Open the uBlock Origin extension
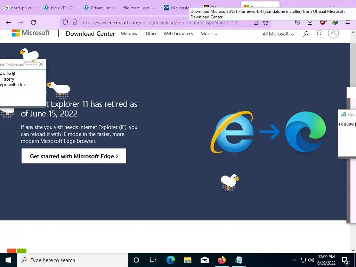The image size is (356, 267). pyautogui.click(x=323, y=23)
